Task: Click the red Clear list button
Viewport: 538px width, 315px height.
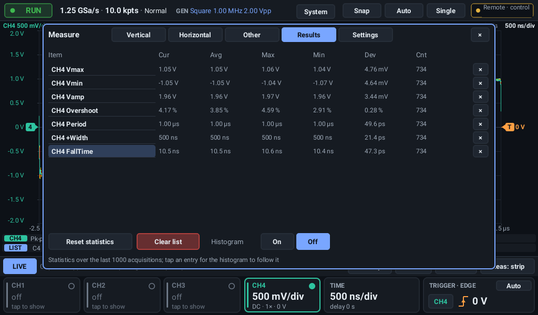Action: pyautogui.click(x=168, y=241)
